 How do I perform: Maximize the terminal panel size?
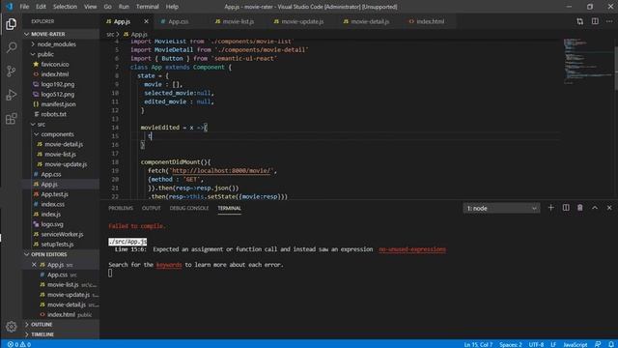coord(595,208)
